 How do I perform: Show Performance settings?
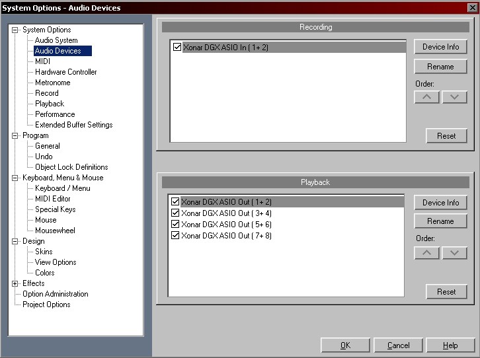pos(55,114)
